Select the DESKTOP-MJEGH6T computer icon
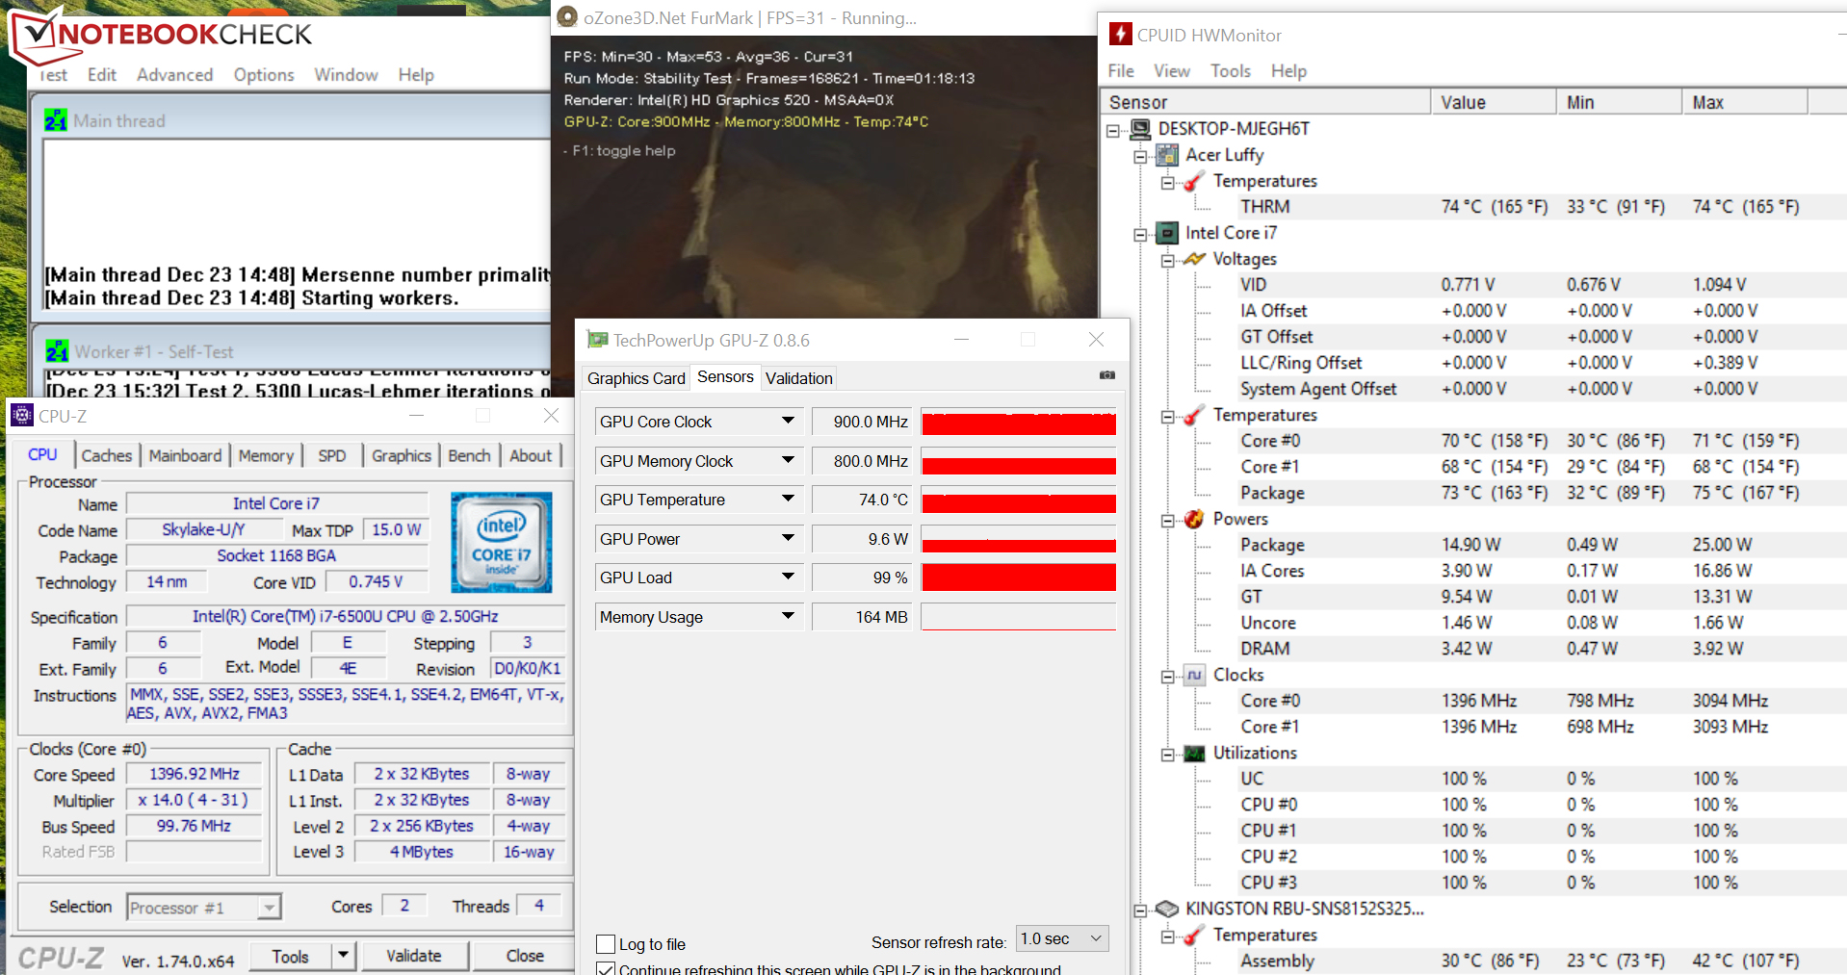Screen dimensions: 1847x975 tap(1140, 129)
